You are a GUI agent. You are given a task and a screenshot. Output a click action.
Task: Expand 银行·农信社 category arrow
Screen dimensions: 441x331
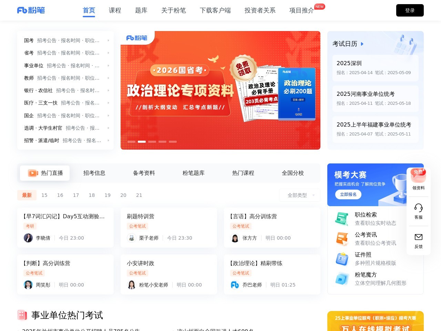pyautogui.click(x=108, y=90)
